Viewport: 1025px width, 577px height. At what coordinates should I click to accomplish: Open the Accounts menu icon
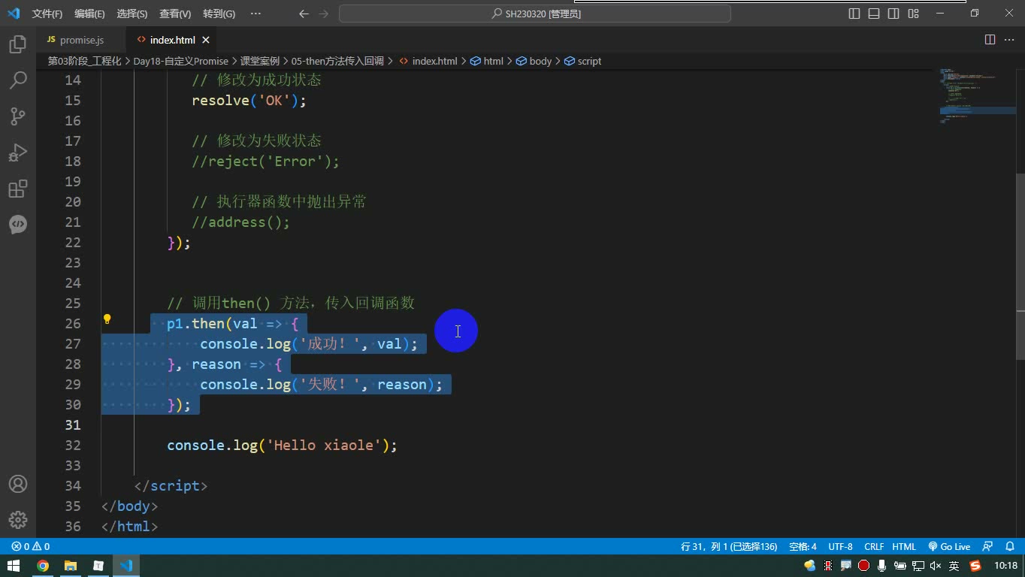coord(18,484)
